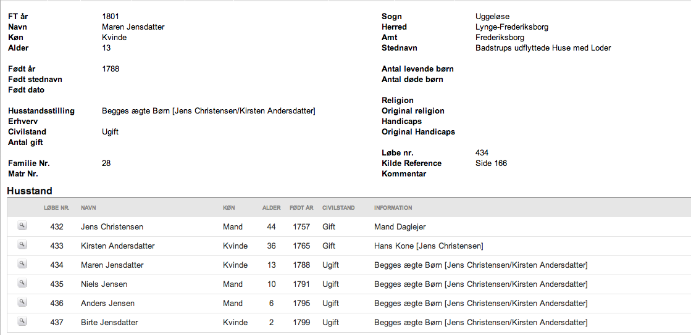Click the Navn column header
Image resolution: width=691 pixels, height=335 pixels.
click(88, 208)
